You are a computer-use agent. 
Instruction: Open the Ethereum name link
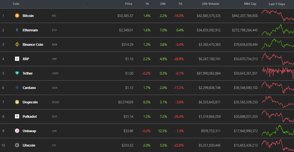point(30,30)
